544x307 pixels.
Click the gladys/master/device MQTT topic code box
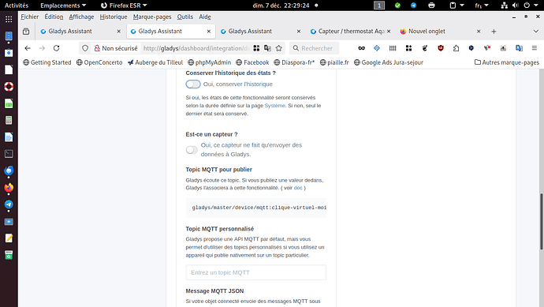coord(256,208)
